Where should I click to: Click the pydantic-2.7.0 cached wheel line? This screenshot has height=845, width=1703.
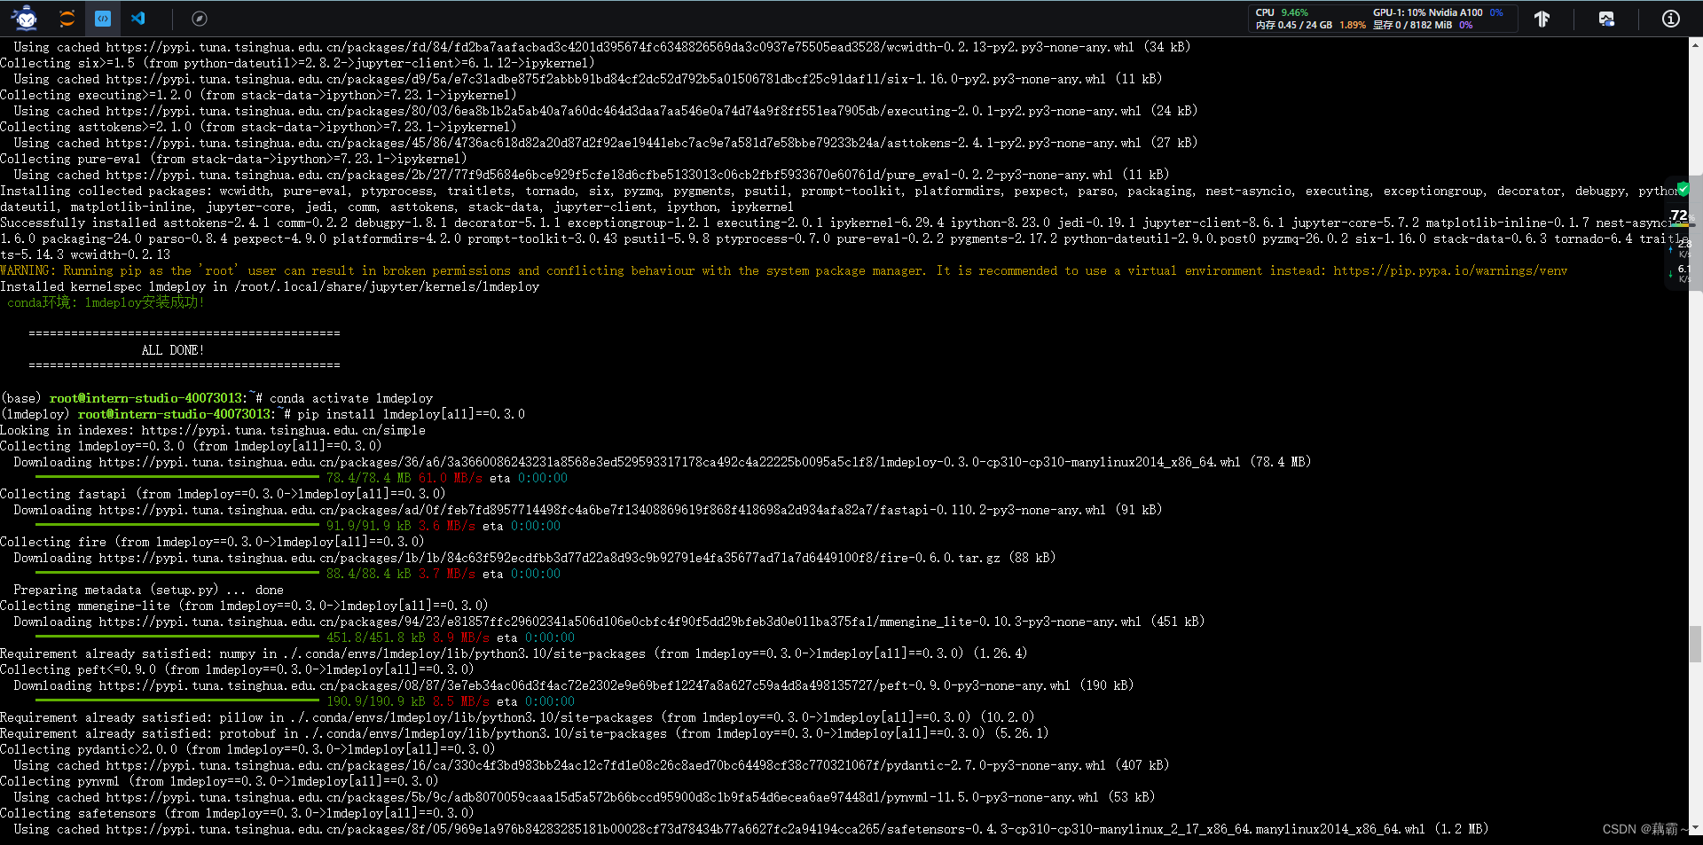coord(592,765)
